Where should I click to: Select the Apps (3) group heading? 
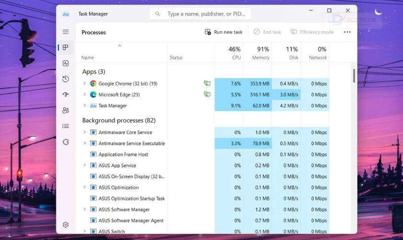pyautogui.click(x=94, y=72)
